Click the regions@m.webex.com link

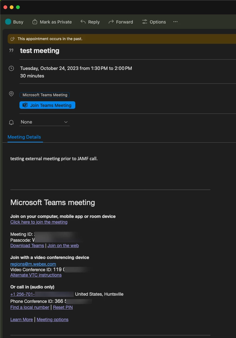click(33, 264)
